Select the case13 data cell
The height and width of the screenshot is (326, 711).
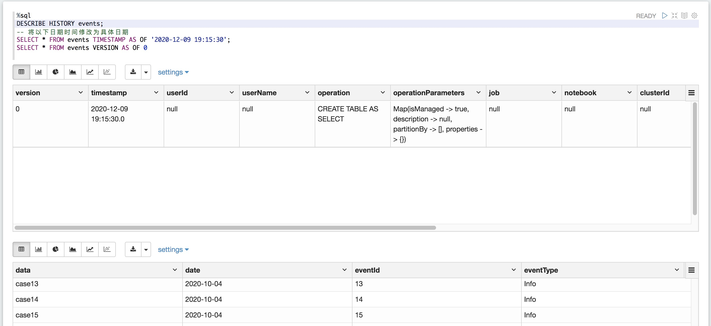[97, 284]
